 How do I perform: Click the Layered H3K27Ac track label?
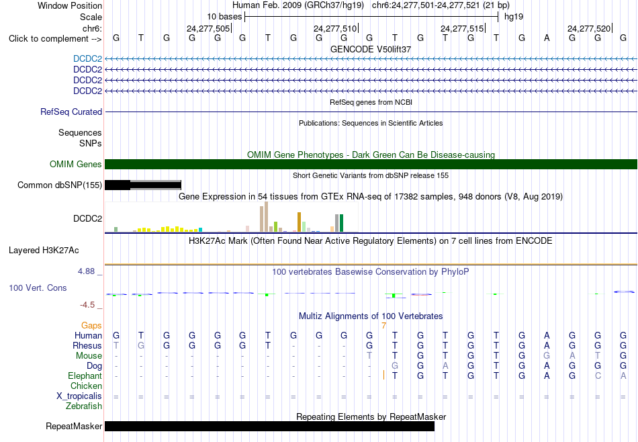pos(44,251)
